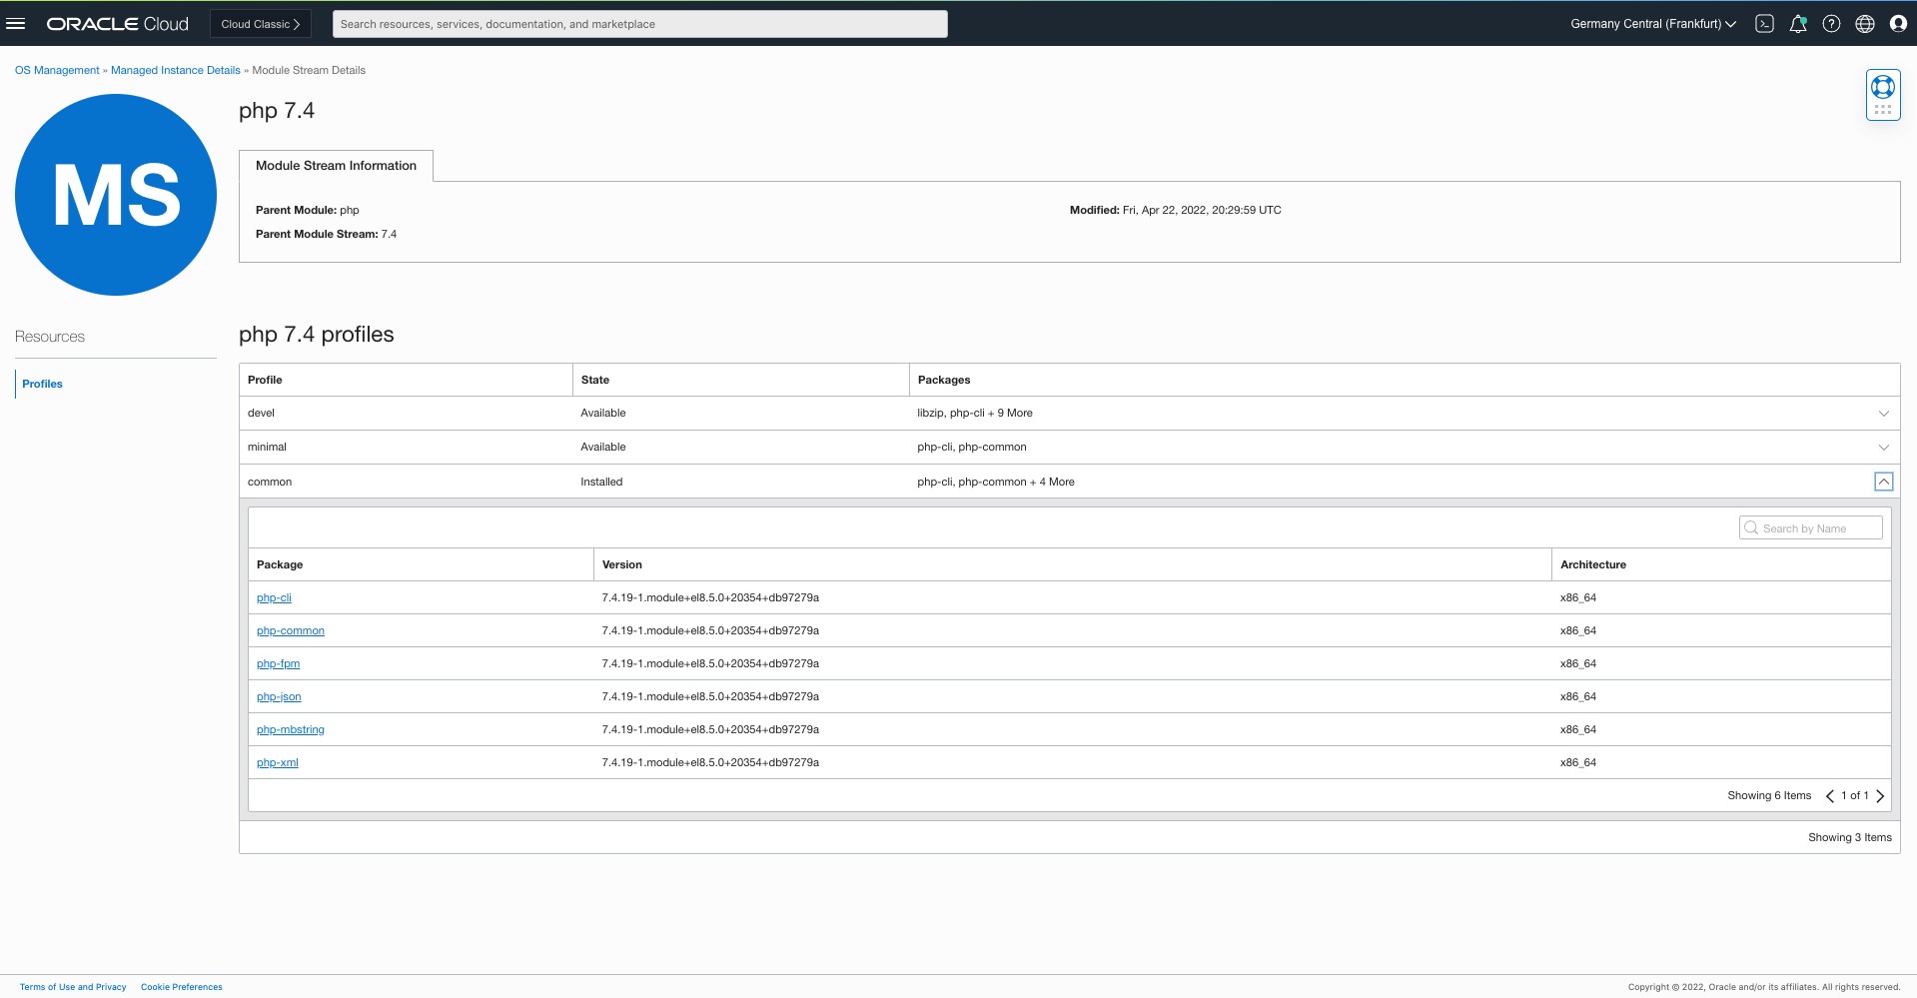Open the Cloud Shell developer tools icon
Viewport: 1917px width, 998px height.
point(1764,24)
